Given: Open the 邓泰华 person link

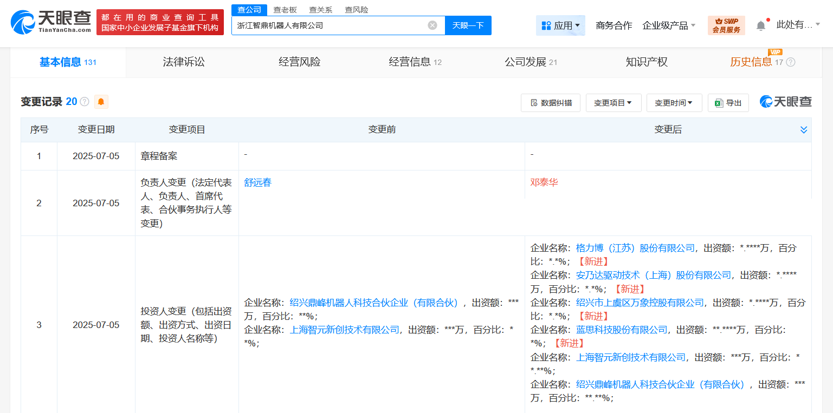Looking at the screenshot, I should (x=544, y=182).
